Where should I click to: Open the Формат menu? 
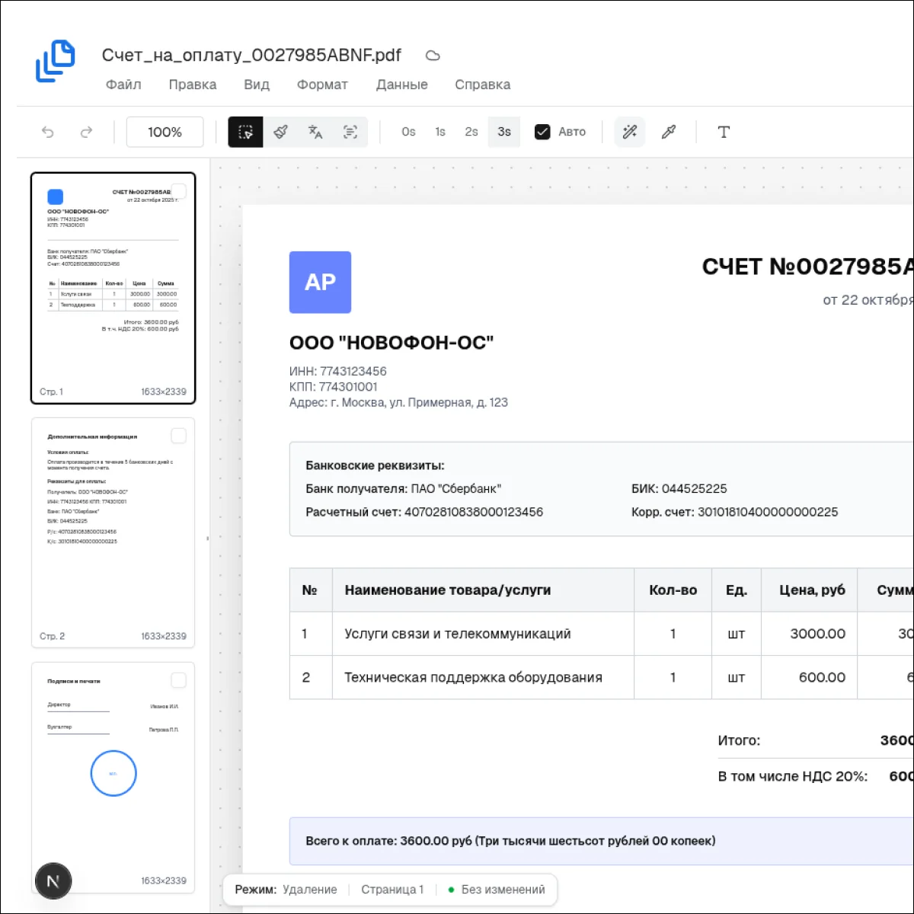click(322, 85)
